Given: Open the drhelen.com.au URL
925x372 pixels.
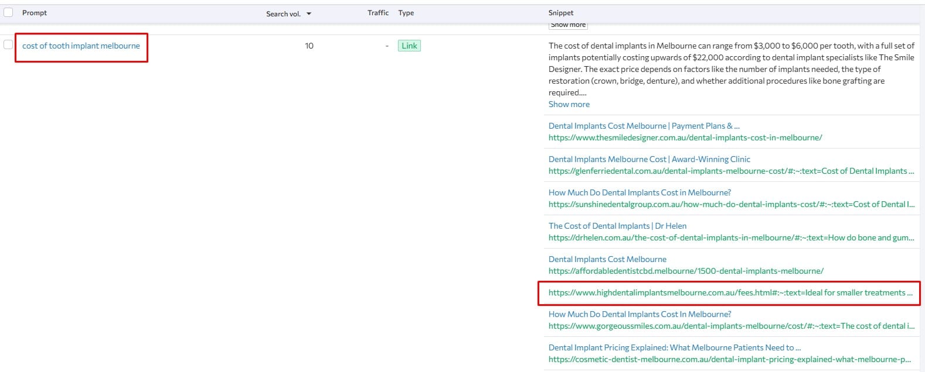Looking at the screenshot, I should 731,237.
